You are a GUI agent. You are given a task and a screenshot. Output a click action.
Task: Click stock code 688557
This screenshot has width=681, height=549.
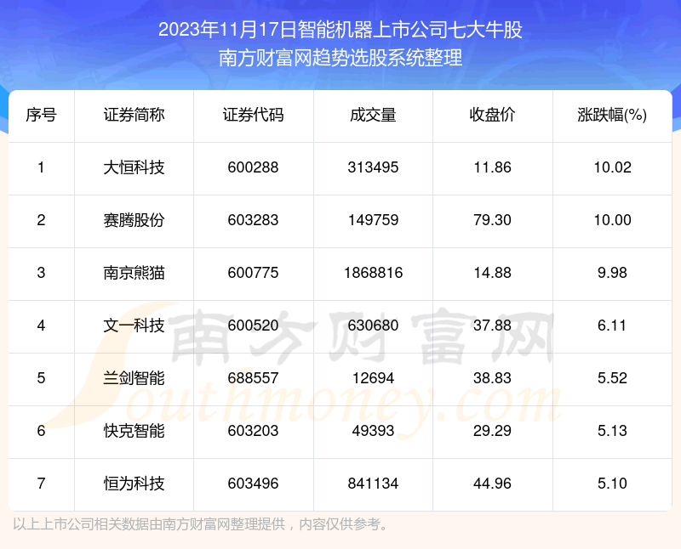point(254,378)
